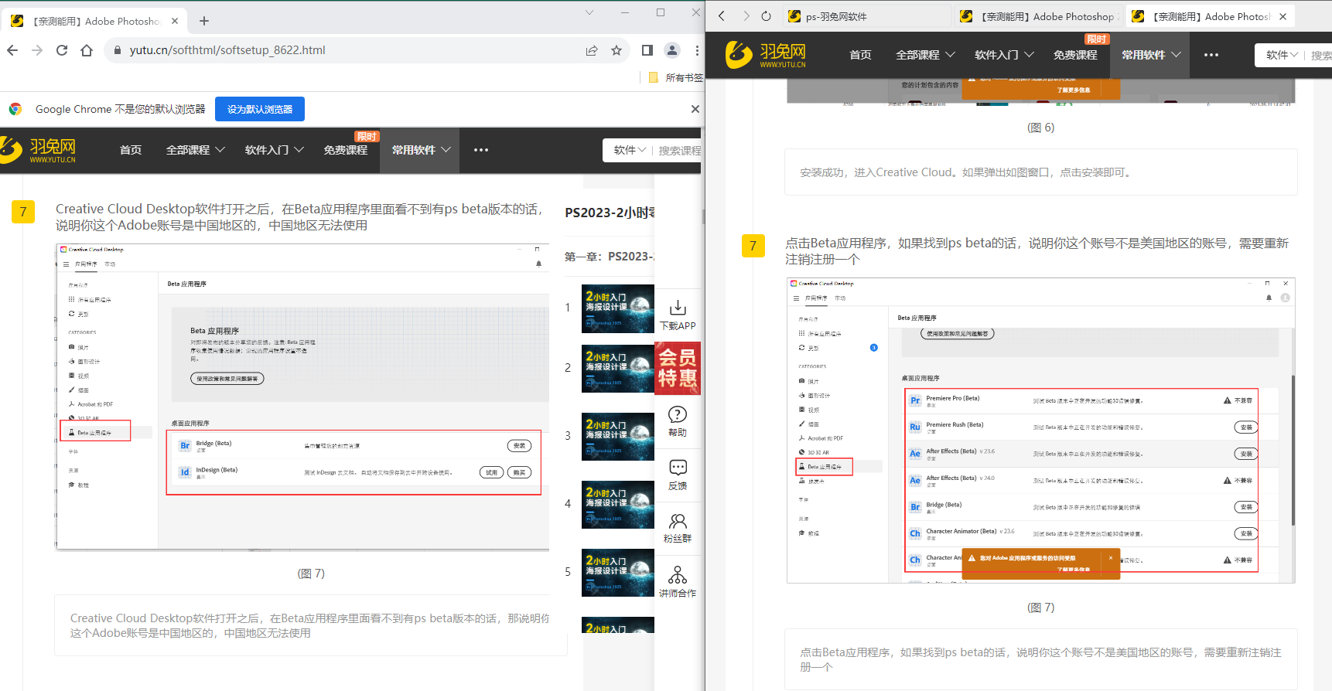Open more options dots in right window nav
The width and height of the screenshot is (1332, 691).
[1211, 55]
